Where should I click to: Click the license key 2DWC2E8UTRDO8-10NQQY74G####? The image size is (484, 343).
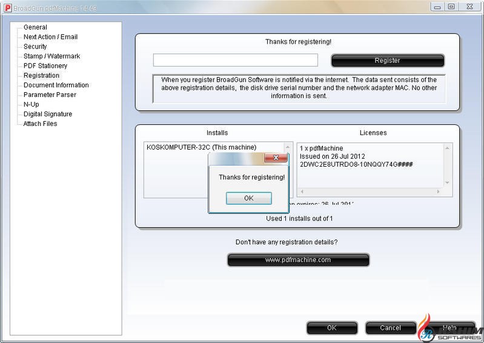[x=356, y=164]
